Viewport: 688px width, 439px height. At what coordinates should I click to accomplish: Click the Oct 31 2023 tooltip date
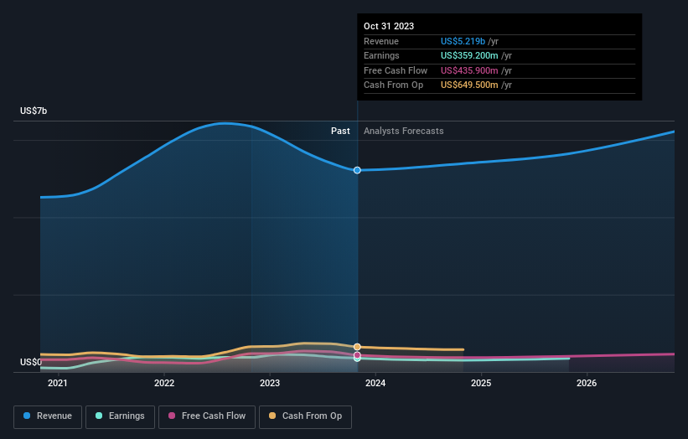pos(389,26)
